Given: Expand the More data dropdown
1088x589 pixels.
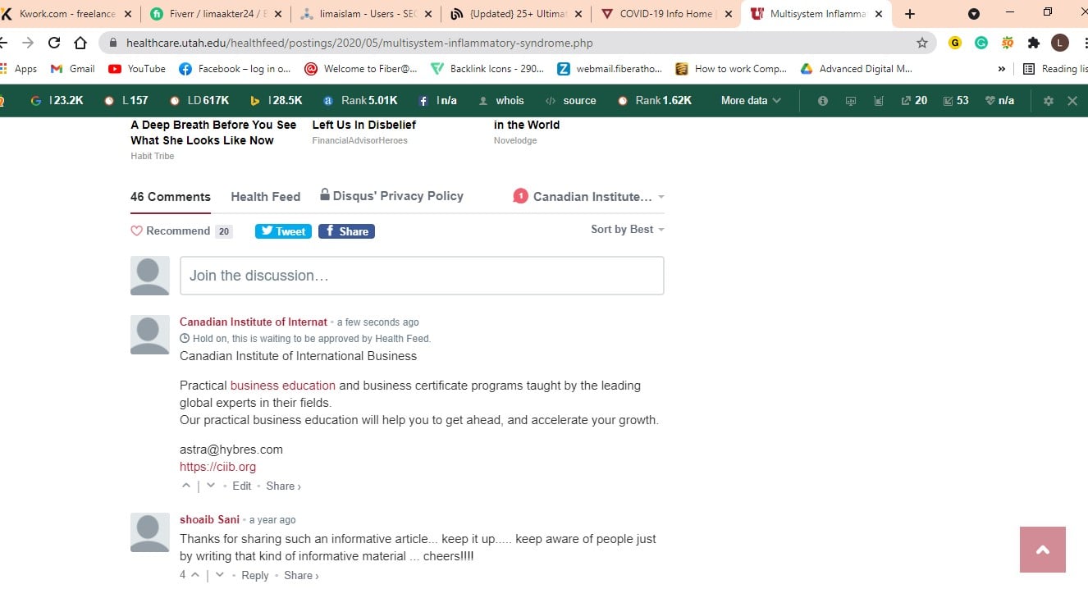Looking at the screenshot, I should click(745, 100).
